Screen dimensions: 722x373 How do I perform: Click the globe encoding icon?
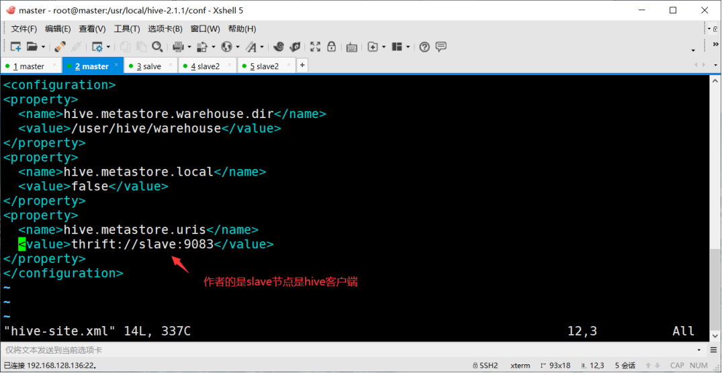(x=226, y=46)
